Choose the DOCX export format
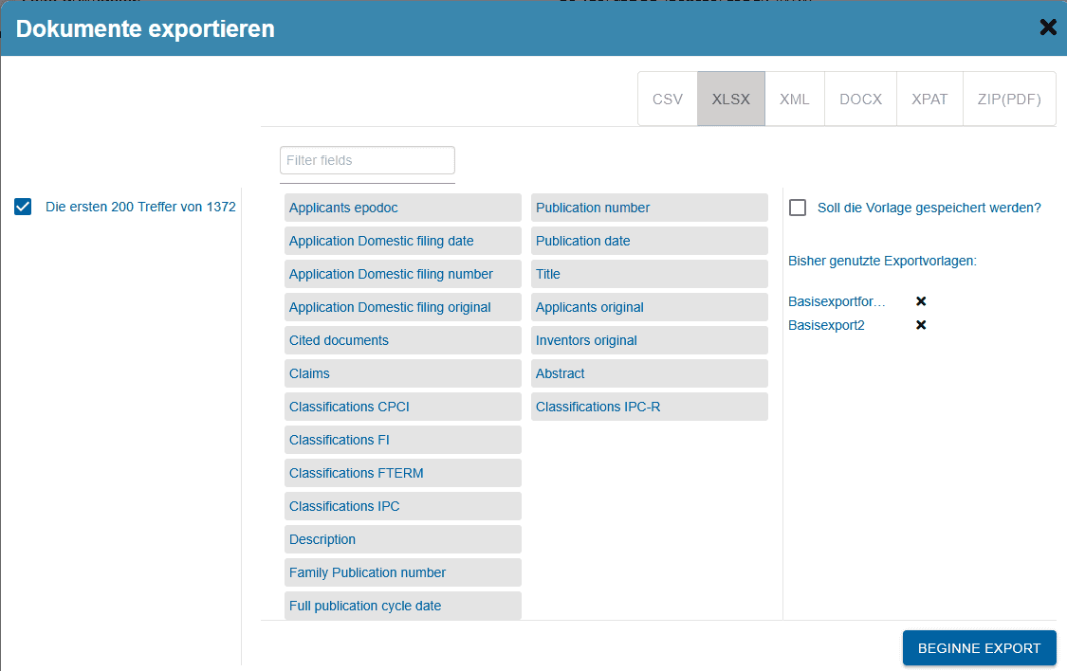Image resolution: width=1067 pixels, height=671 pixels. (x=860, y=99)
